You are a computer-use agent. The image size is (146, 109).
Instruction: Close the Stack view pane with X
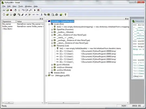coord(128,19)
